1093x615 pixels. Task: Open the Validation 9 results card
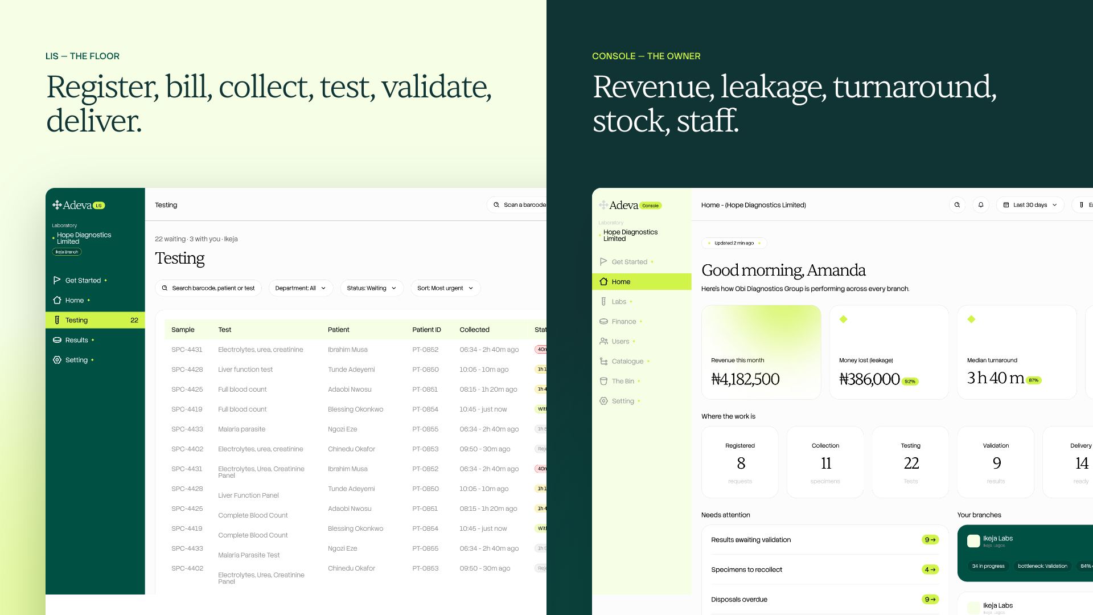pyautogui.click(x=996, y=462)
